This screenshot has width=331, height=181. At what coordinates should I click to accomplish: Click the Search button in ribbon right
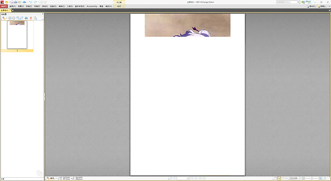tap(322, 6)
